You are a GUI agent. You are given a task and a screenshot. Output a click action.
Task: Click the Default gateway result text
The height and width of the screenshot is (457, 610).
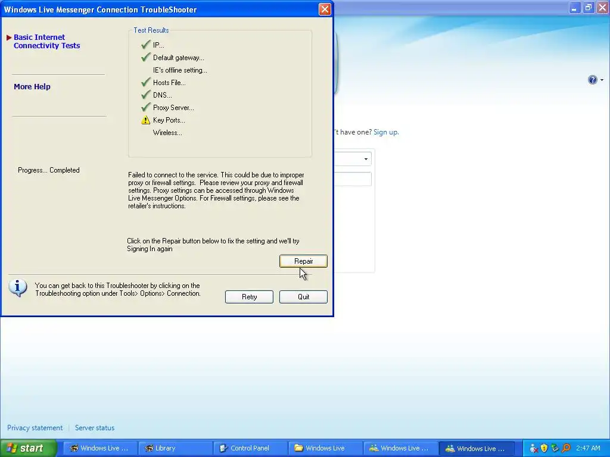[178, 58]
